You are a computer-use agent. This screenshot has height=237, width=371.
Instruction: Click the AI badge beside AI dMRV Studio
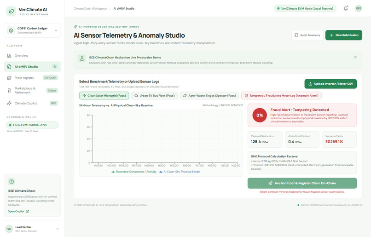(55, 67)
